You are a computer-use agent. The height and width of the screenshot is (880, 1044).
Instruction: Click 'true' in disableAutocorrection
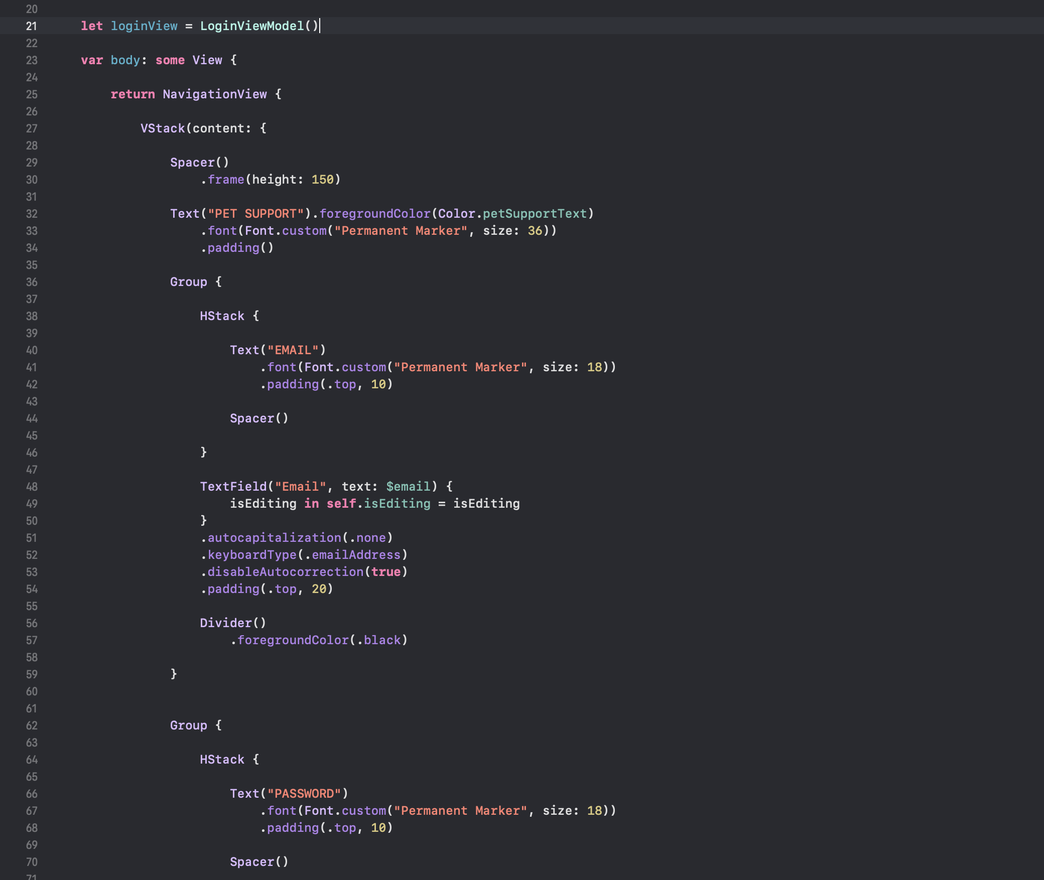pyautogui.click(x=386, y=572)
